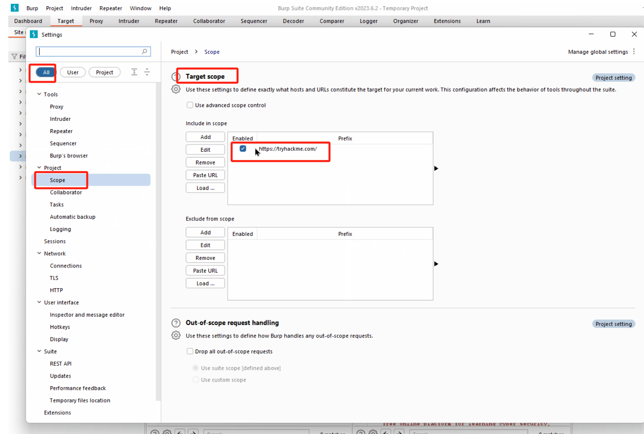
Task: Click Paste URL in Include in scope
Action: pos(205,175)
